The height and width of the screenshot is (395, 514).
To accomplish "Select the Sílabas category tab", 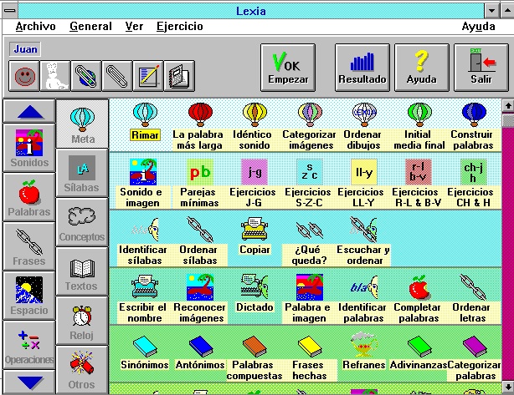I will click(x=82, y=174).
